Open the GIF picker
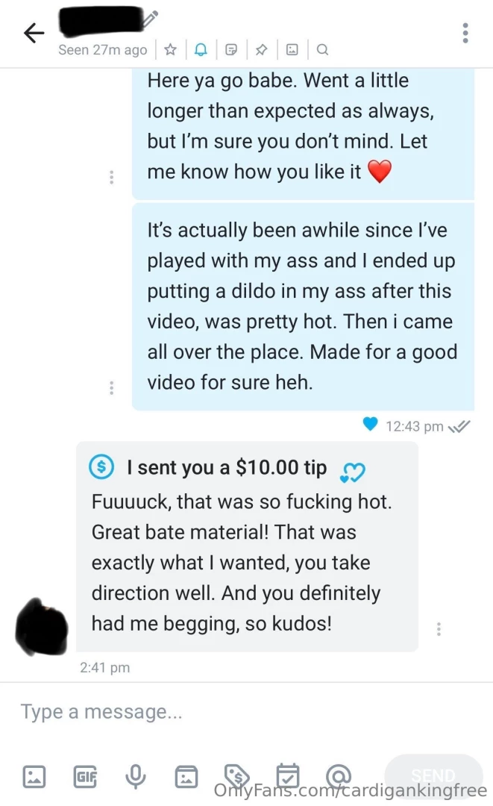 click(x=85, y=776)
